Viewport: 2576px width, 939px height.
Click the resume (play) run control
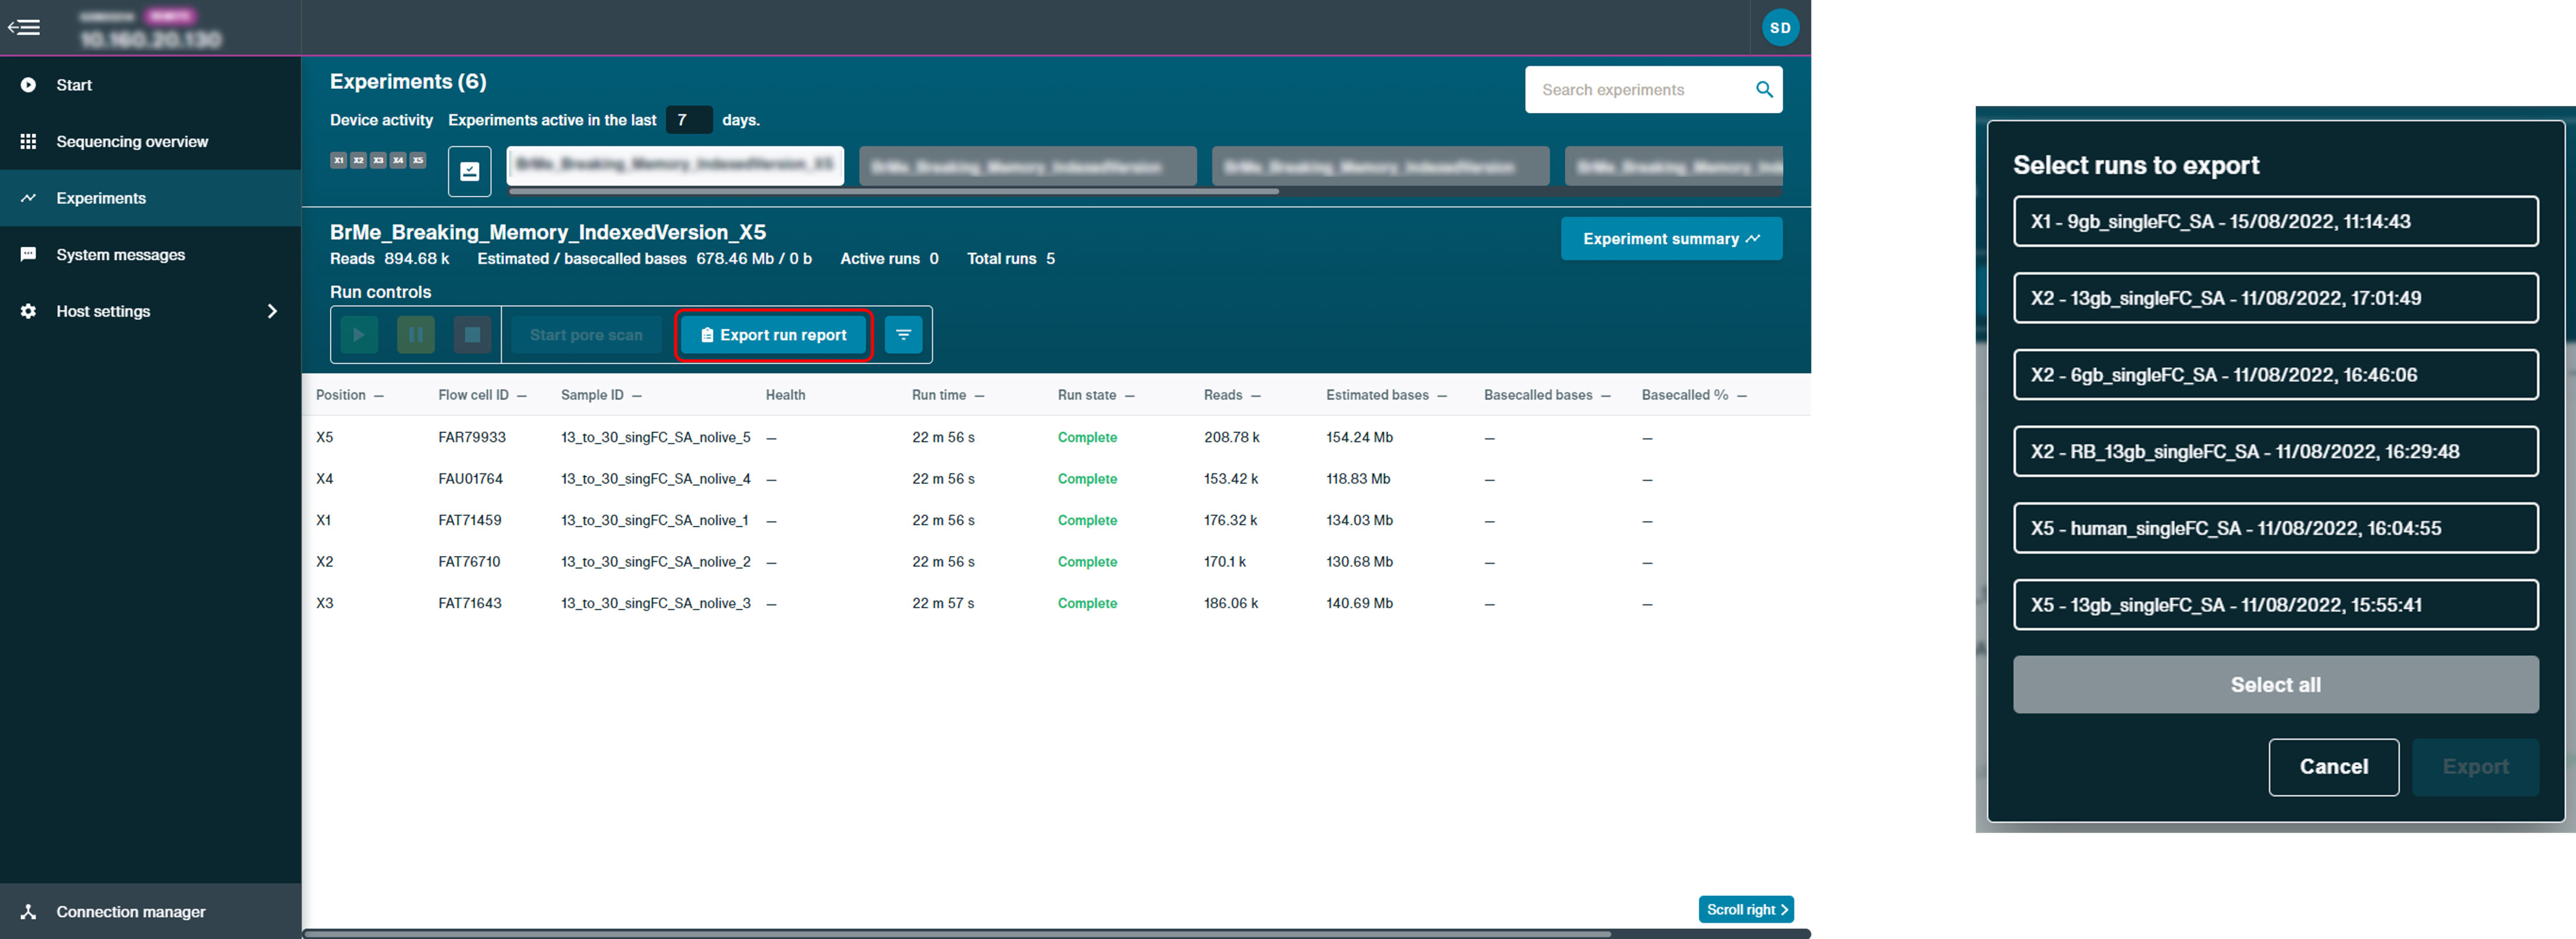359,335
